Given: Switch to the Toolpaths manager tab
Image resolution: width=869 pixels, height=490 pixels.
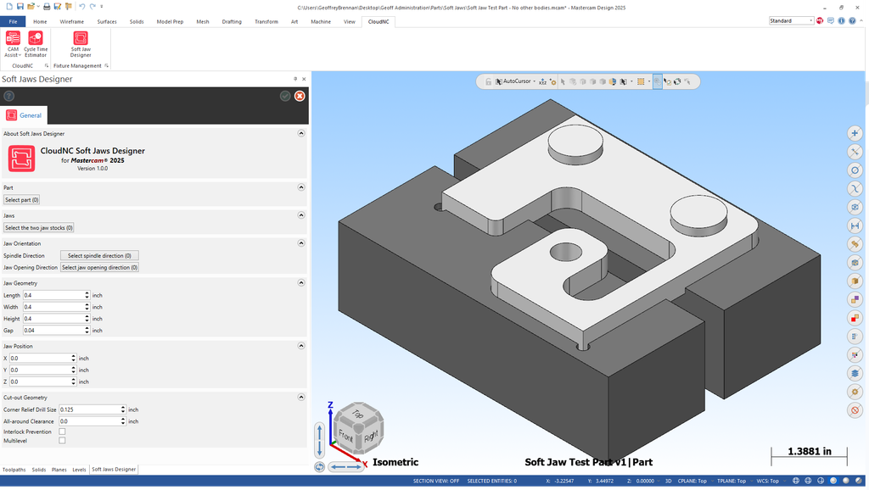Looking at the screenshot, I should click(14, 470).
